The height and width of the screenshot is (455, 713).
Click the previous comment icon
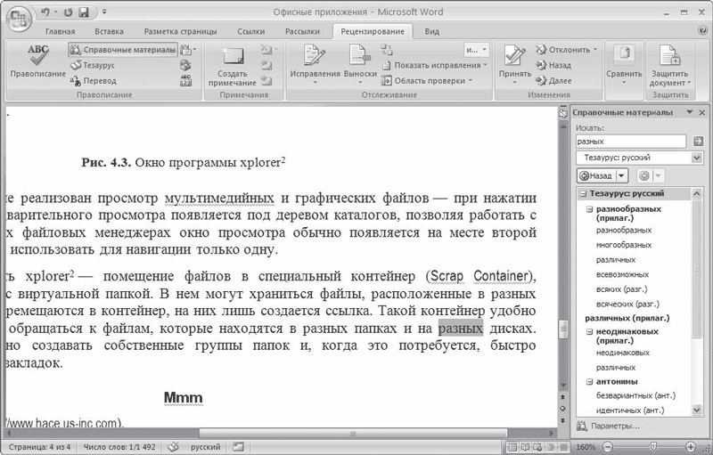click(266, 65)
